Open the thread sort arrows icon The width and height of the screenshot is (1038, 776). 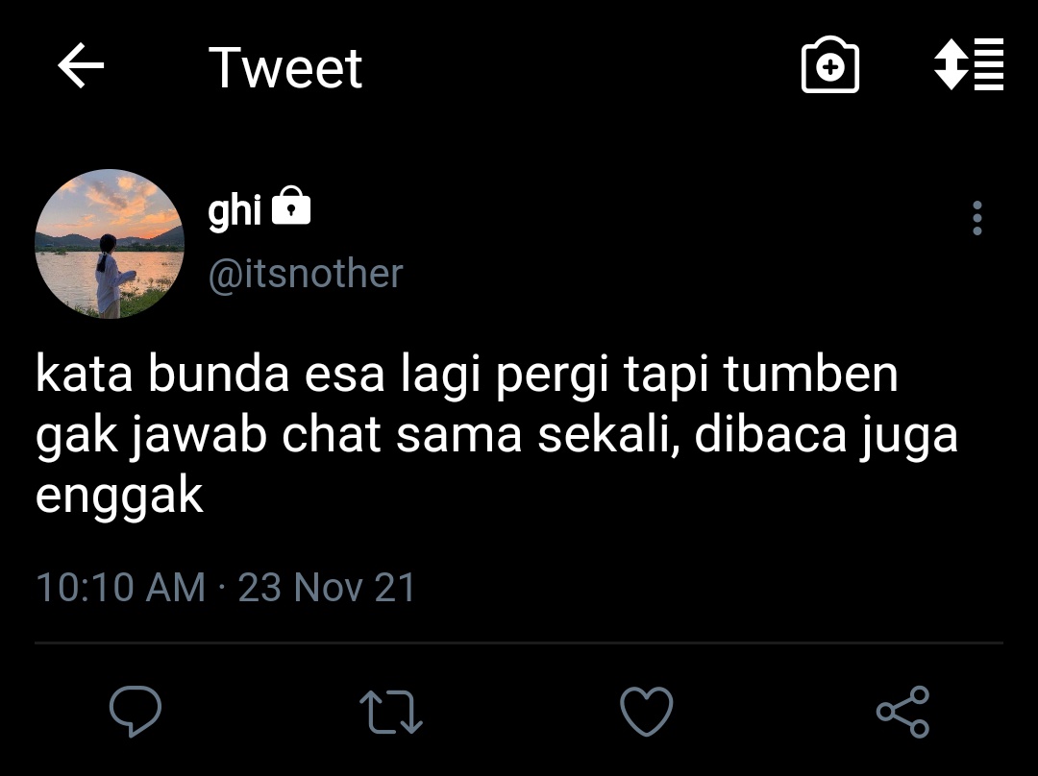(x=969, y=65)
